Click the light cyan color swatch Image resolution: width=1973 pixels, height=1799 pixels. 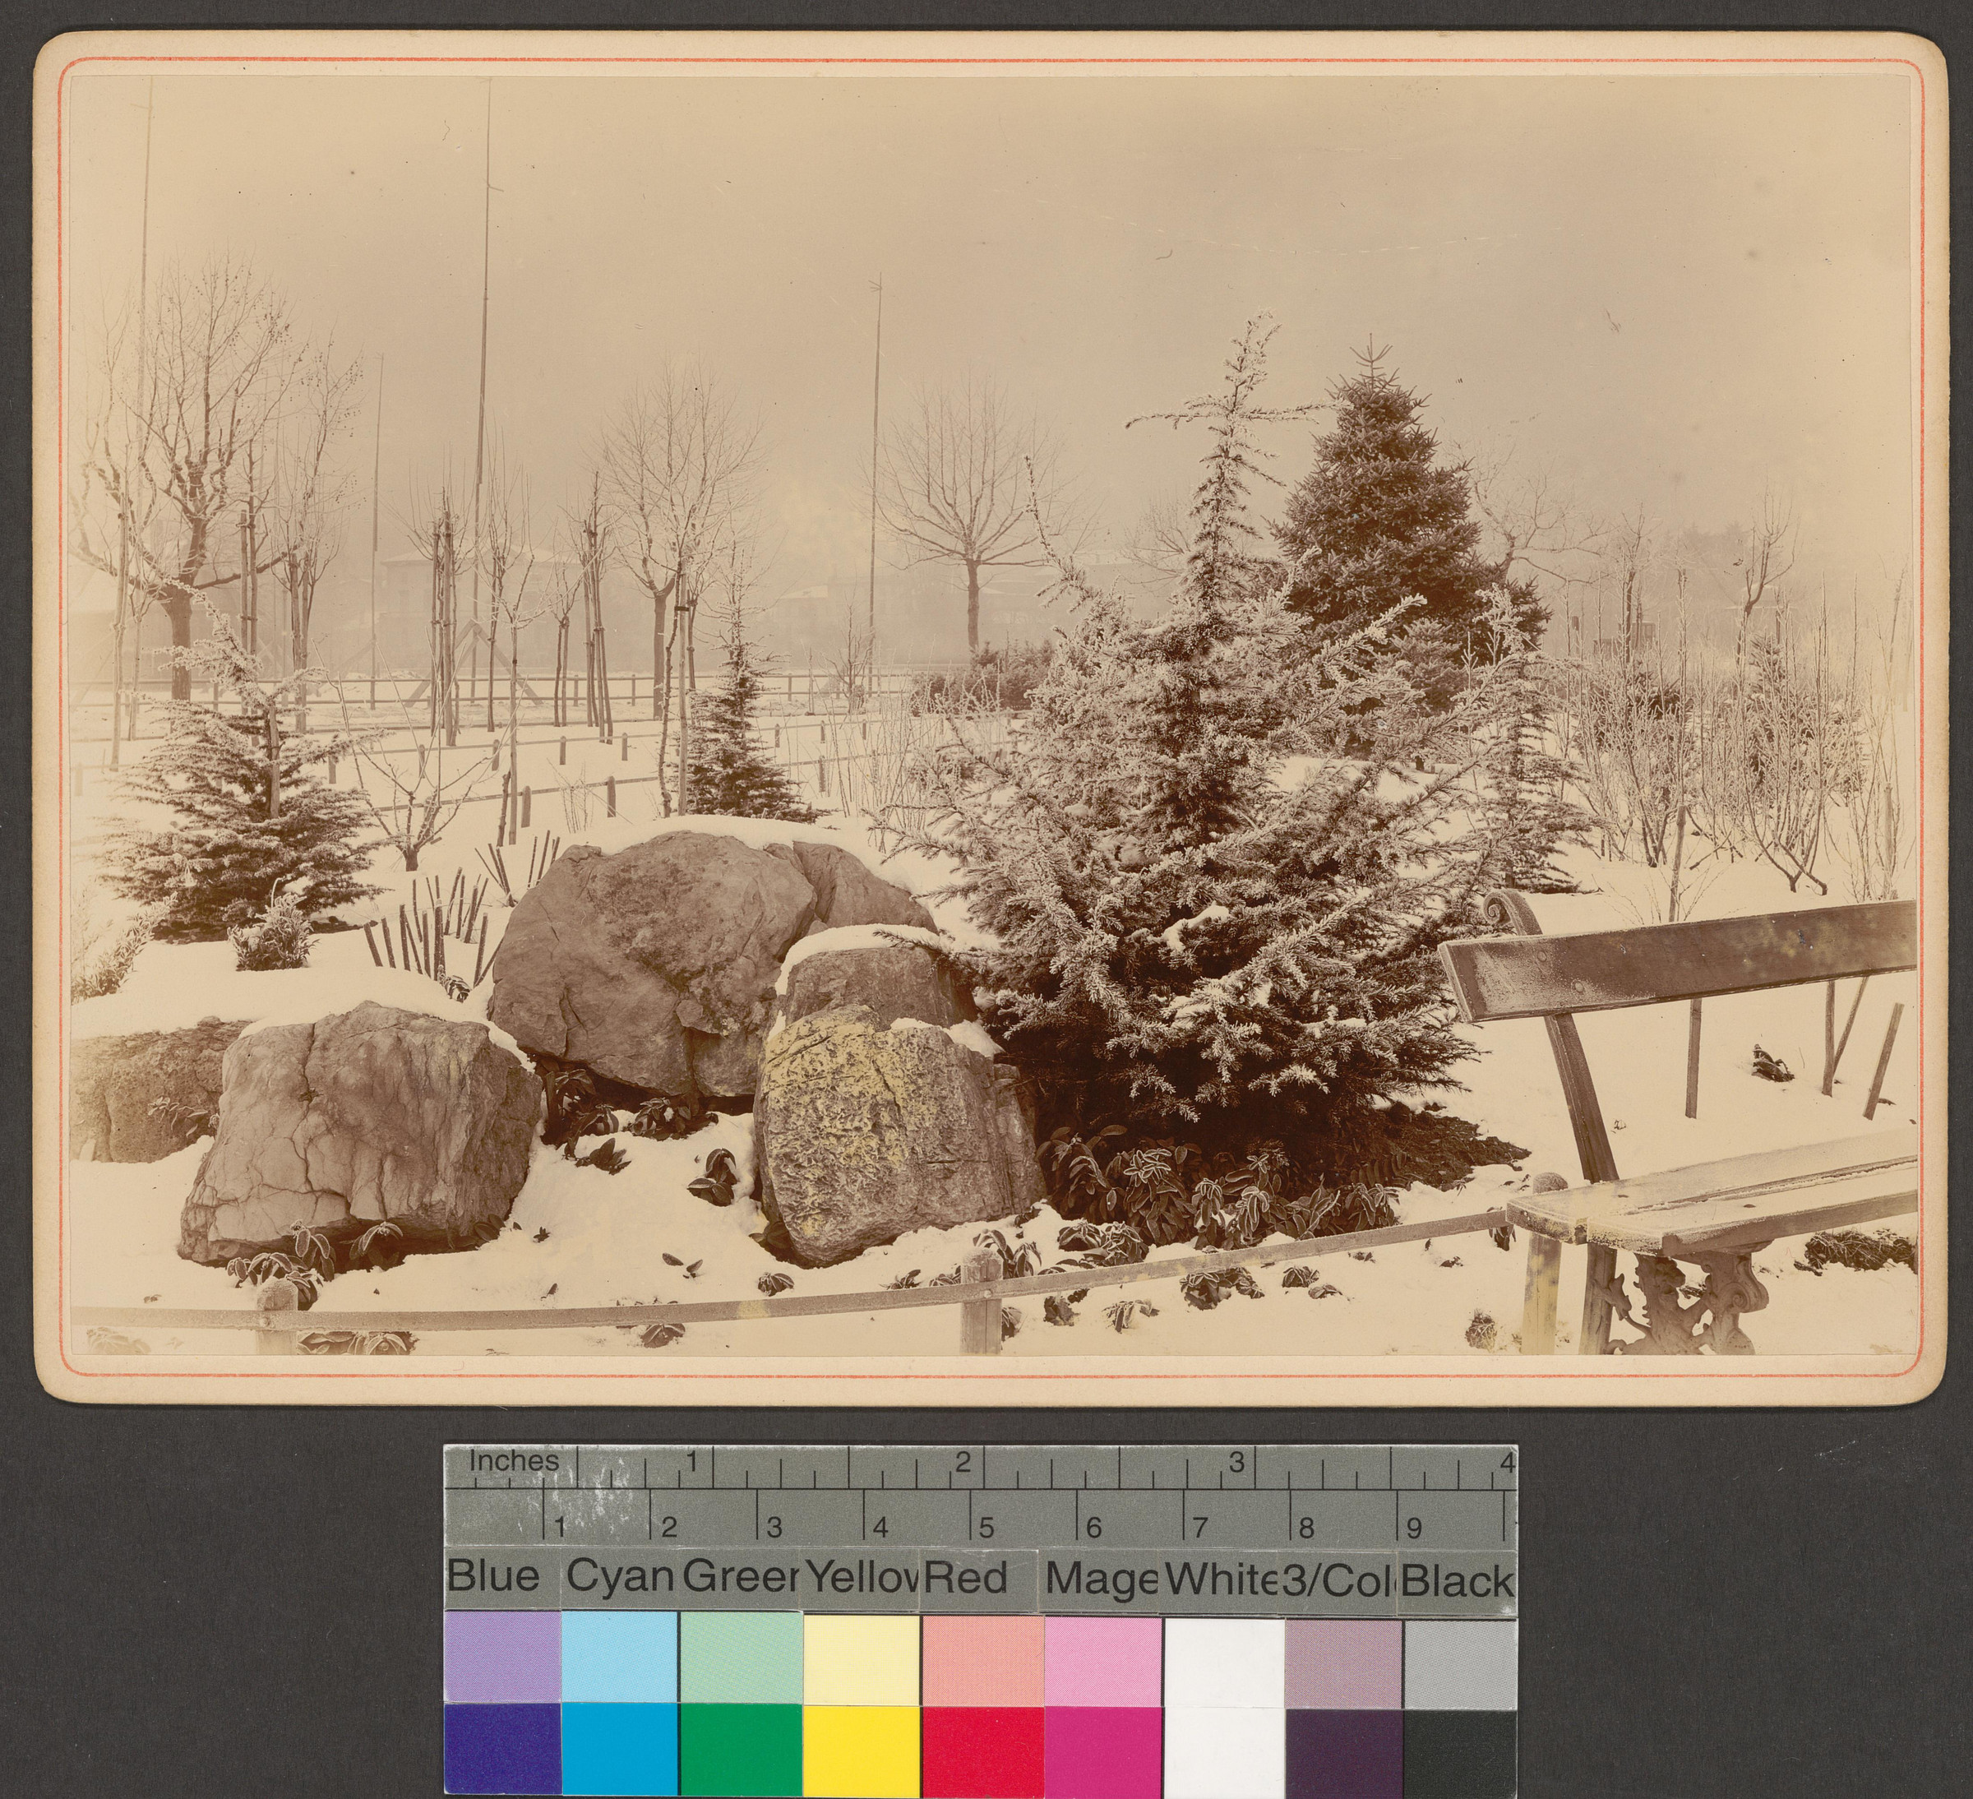click(620, 1657)
